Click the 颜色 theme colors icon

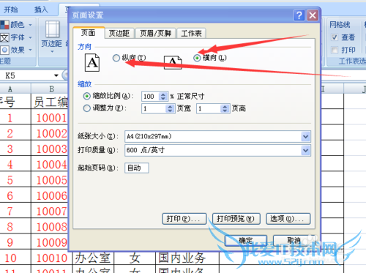tap(4, 25)
